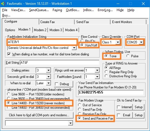Click Setup button next to Internet
Screen dimensions: 150x131
(139, 107)
